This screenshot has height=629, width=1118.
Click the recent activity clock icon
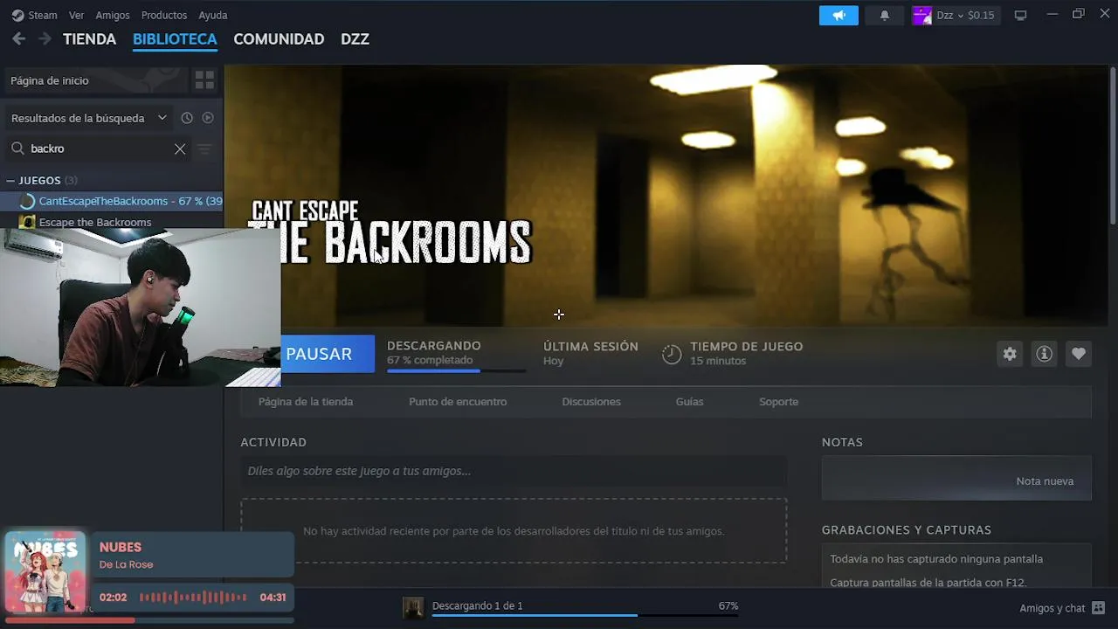(186, 118)
